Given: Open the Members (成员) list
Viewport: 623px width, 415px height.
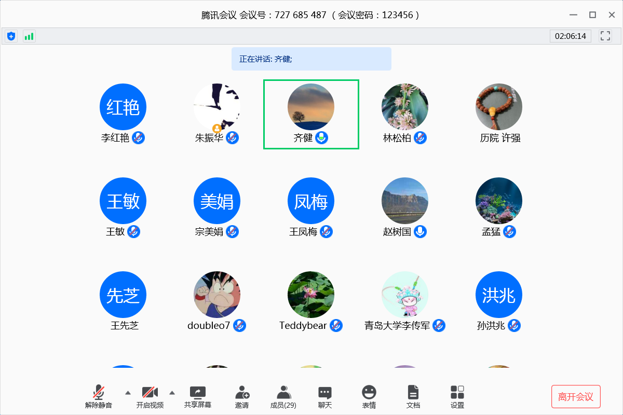Looking at the screenshot, I should [283, 397].
